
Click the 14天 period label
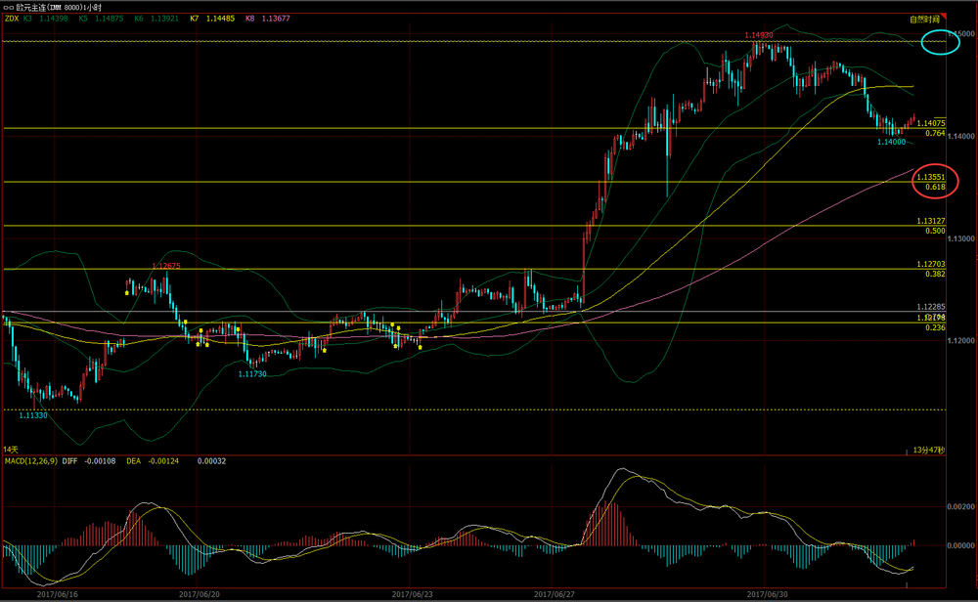tap(11, 449)
